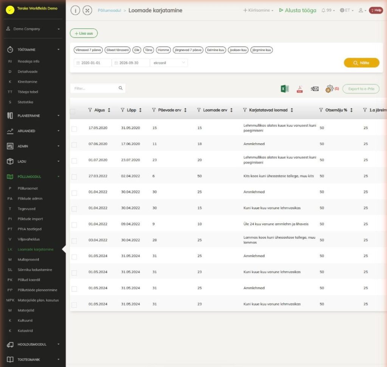Viewport: 387px width, 367px height.
Task: Select the row starting 01.07.2020
Action: pos(74,161)
